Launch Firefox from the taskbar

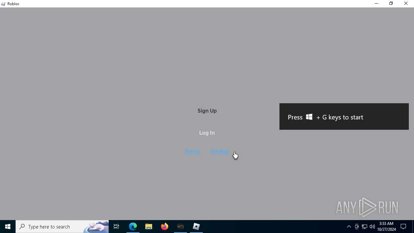click(165, 227)
